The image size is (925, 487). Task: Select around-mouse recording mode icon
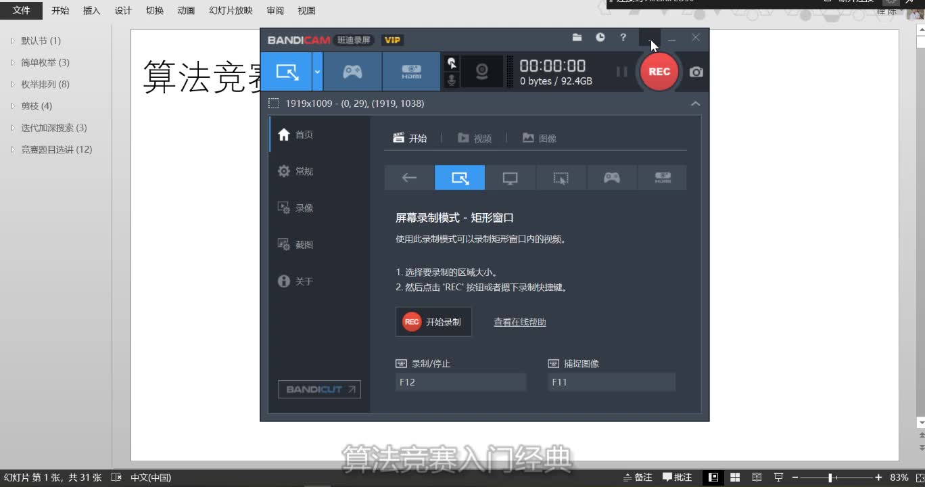[x=561, y=178]
